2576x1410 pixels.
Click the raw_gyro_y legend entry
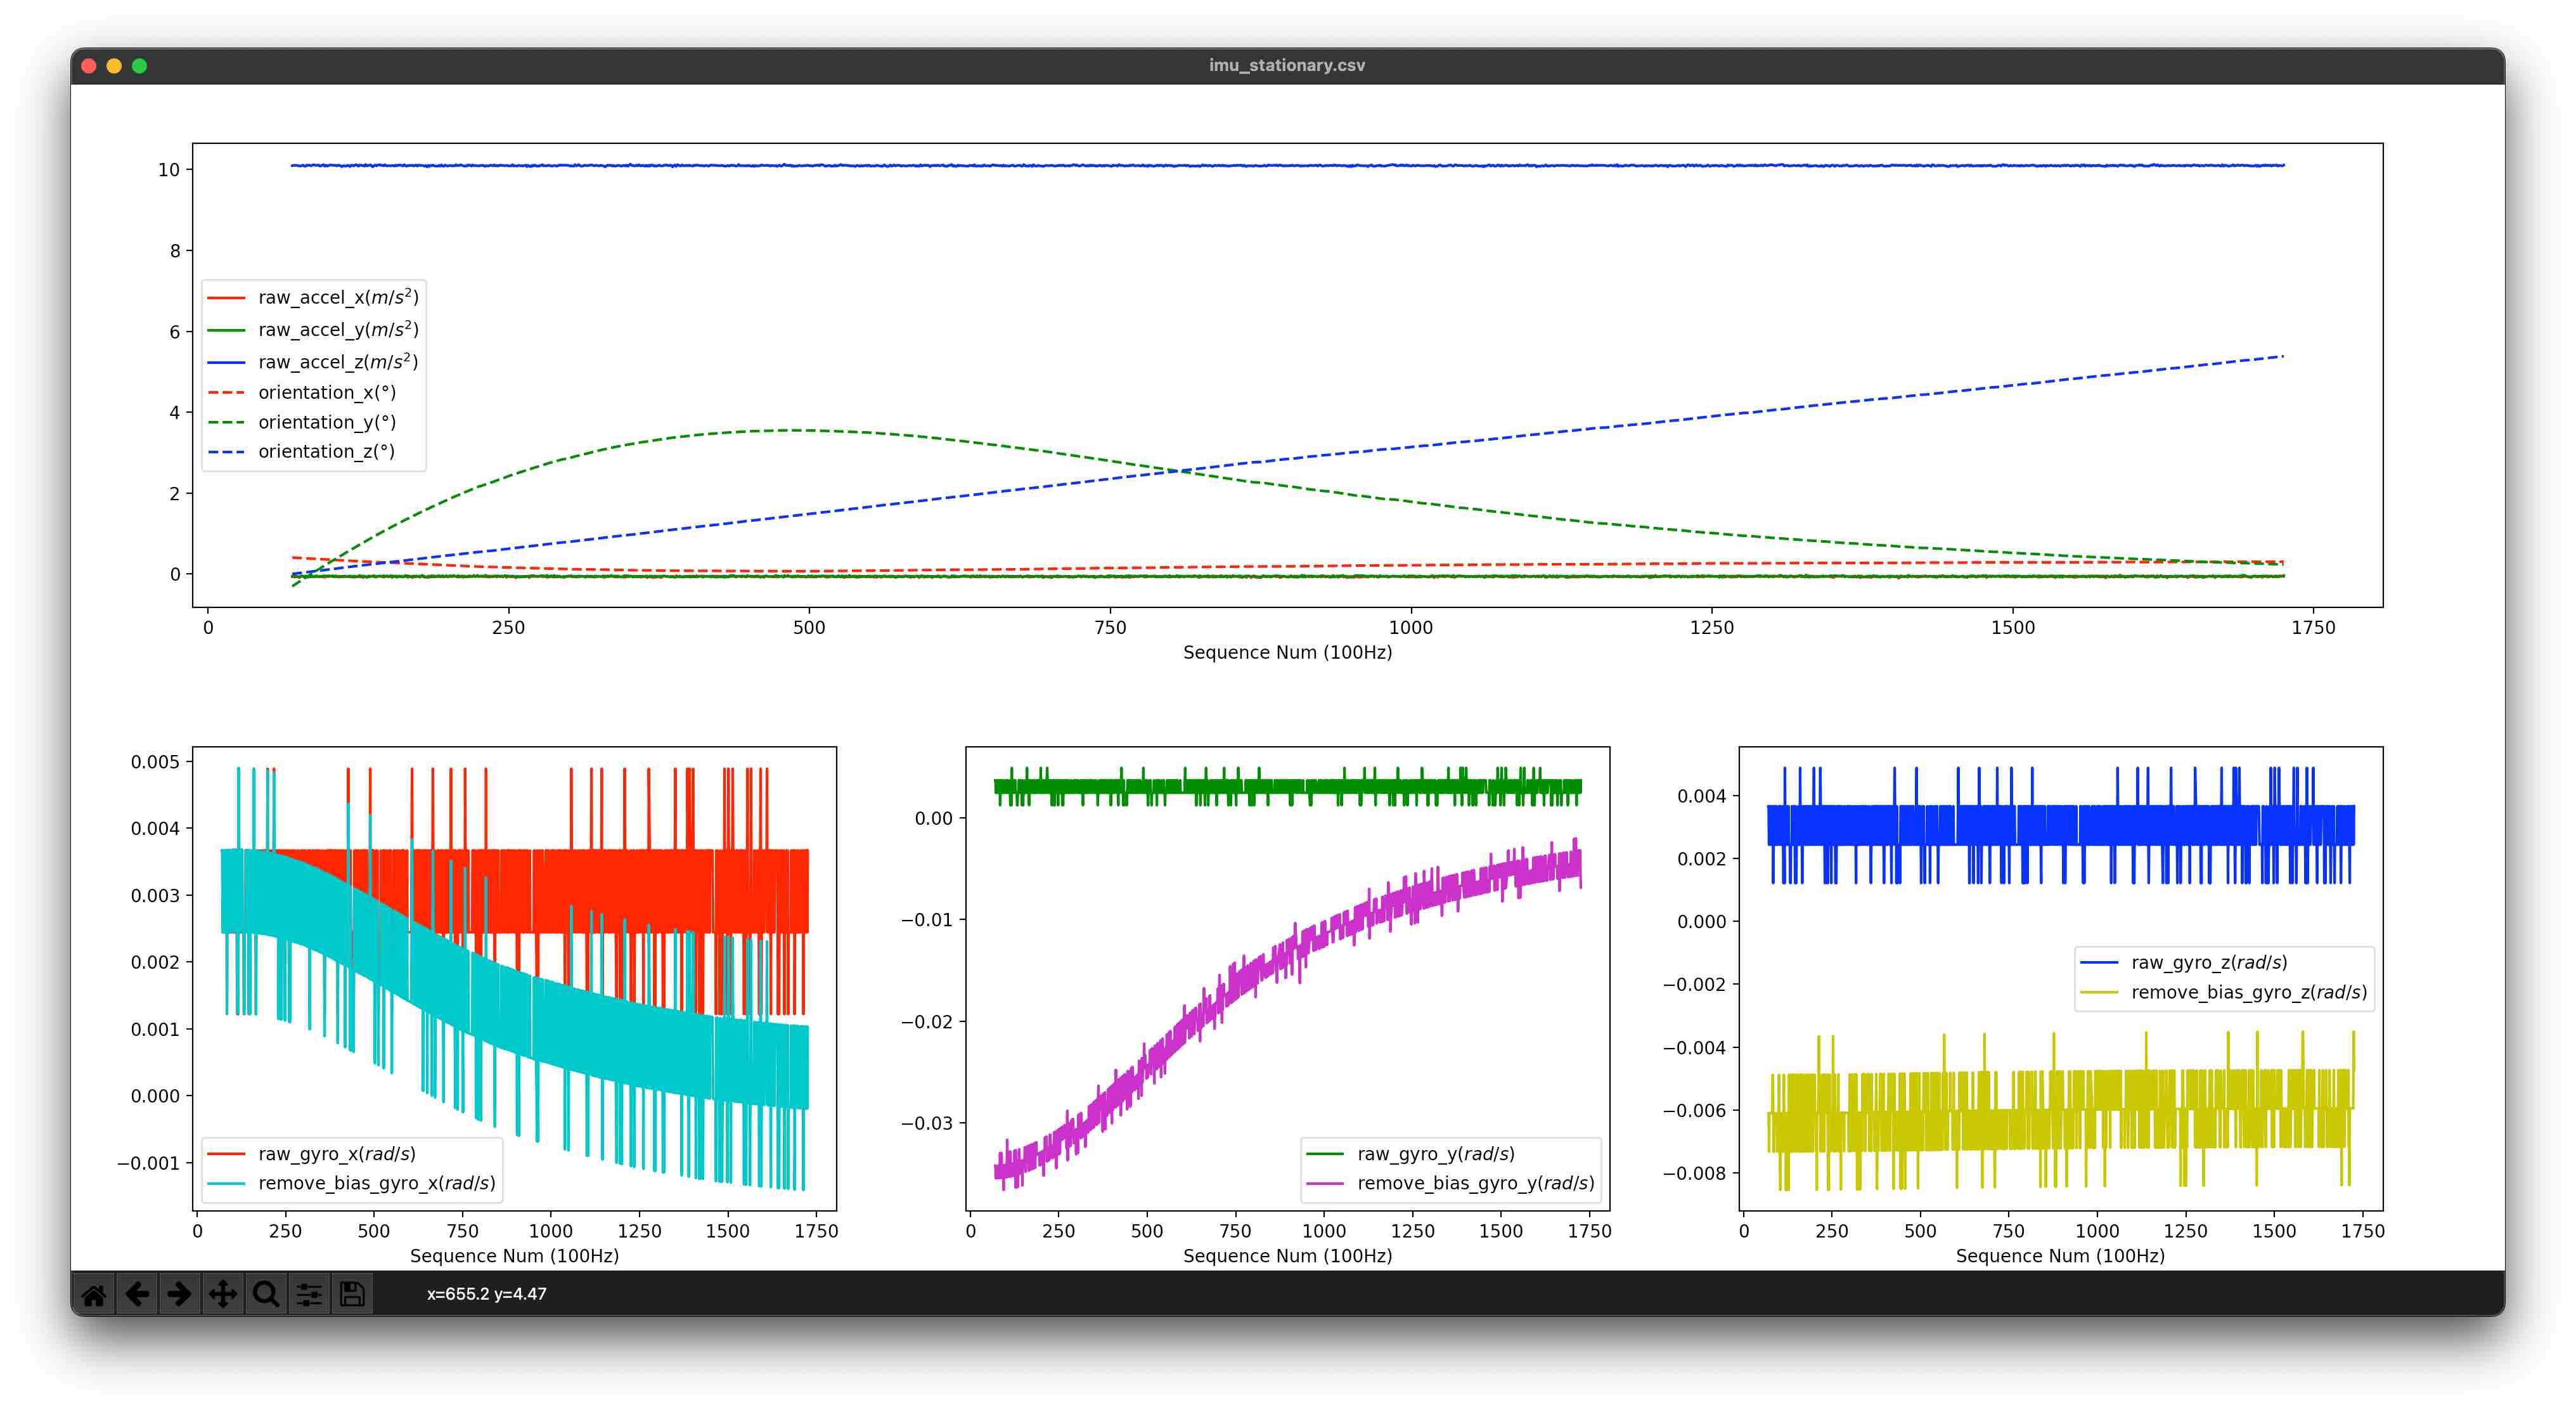point(1435,1154)
